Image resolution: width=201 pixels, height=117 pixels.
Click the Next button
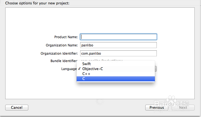(x=183, y=107)
